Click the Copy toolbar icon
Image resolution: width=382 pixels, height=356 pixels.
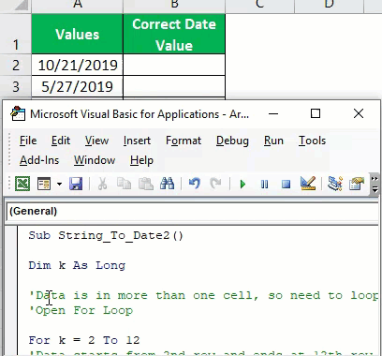(124, 184)
